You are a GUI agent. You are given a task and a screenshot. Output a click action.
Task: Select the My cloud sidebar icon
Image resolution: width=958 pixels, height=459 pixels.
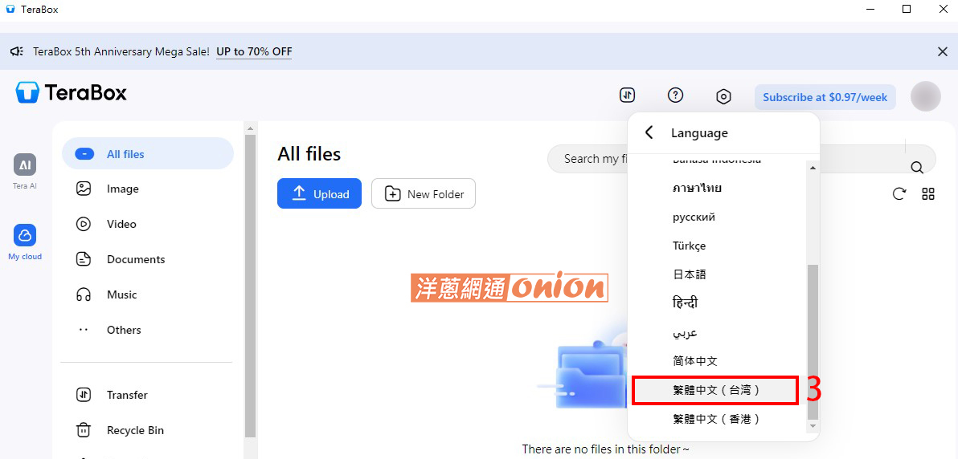tap(24, 236)
